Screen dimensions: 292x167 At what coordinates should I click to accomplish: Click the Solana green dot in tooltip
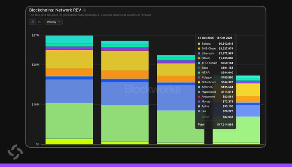[x=199, y=44]
